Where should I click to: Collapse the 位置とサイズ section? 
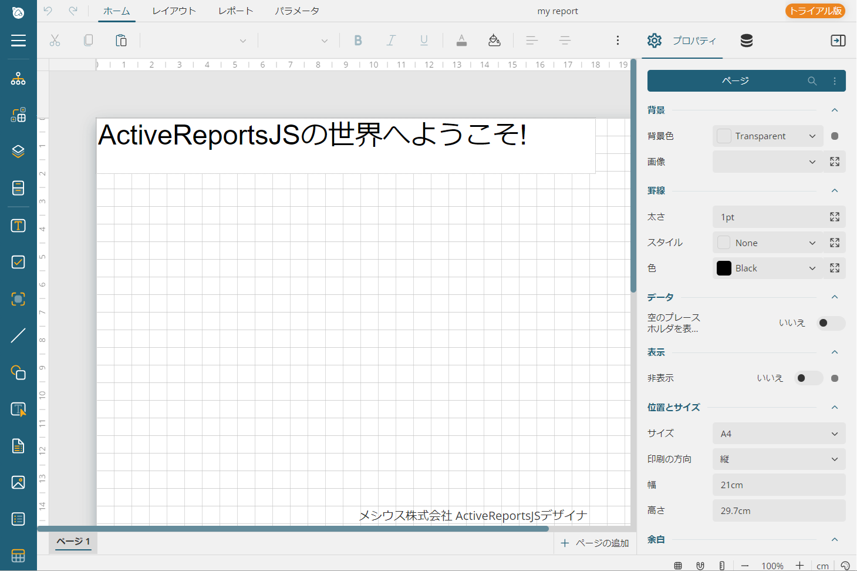click(x=835, y=407)
